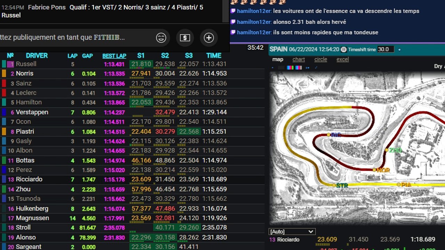The height and width of the screenshot is (250, 445).
Task: Click hamilton12er username on 'alonso 2.31' message
Action: click(254, 22)
